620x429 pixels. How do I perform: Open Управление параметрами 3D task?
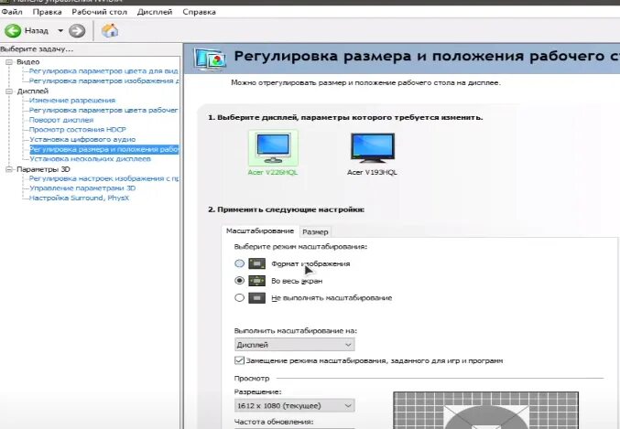[82, 188]
